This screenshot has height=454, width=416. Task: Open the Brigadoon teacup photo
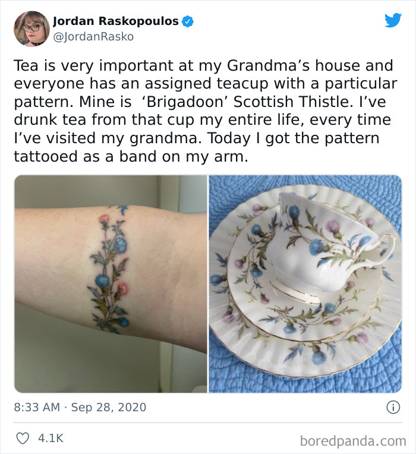click(305, 284)
